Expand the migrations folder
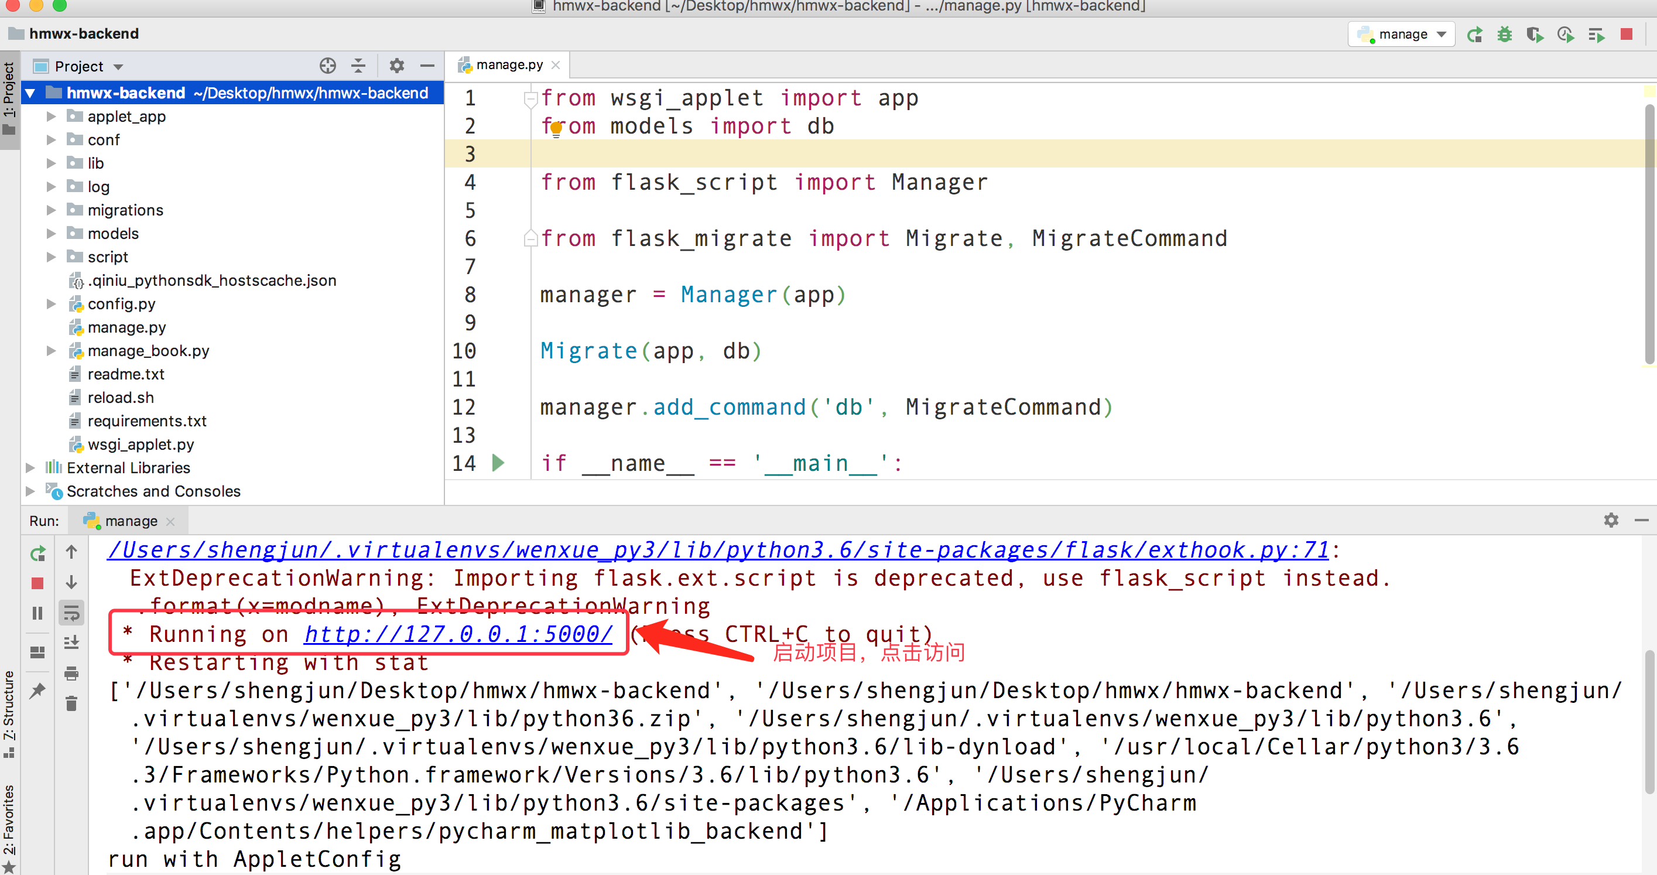The width and height of the screenshot is (1657, 875). (51, 210)
